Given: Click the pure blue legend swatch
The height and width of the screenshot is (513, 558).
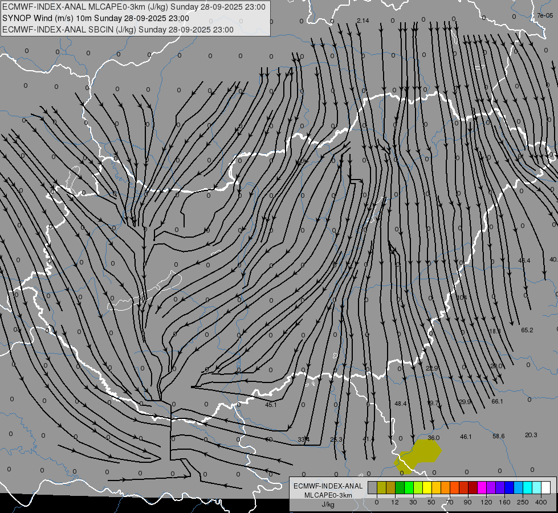Looking at the screenshot, I should [x=509, y=487].
